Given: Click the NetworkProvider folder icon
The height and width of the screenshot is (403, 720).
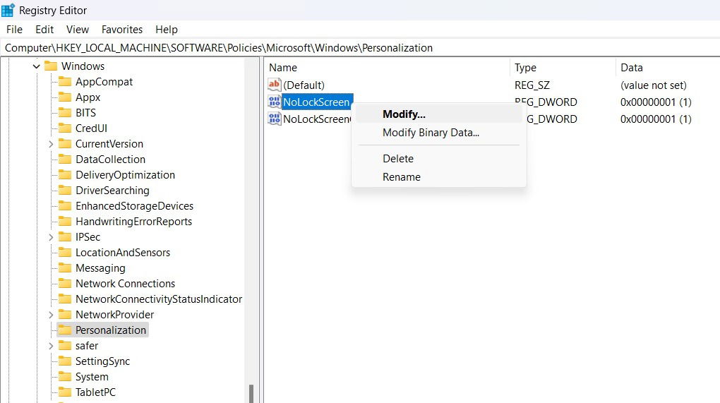Looking at the screenshot, I should coord(65,314).
